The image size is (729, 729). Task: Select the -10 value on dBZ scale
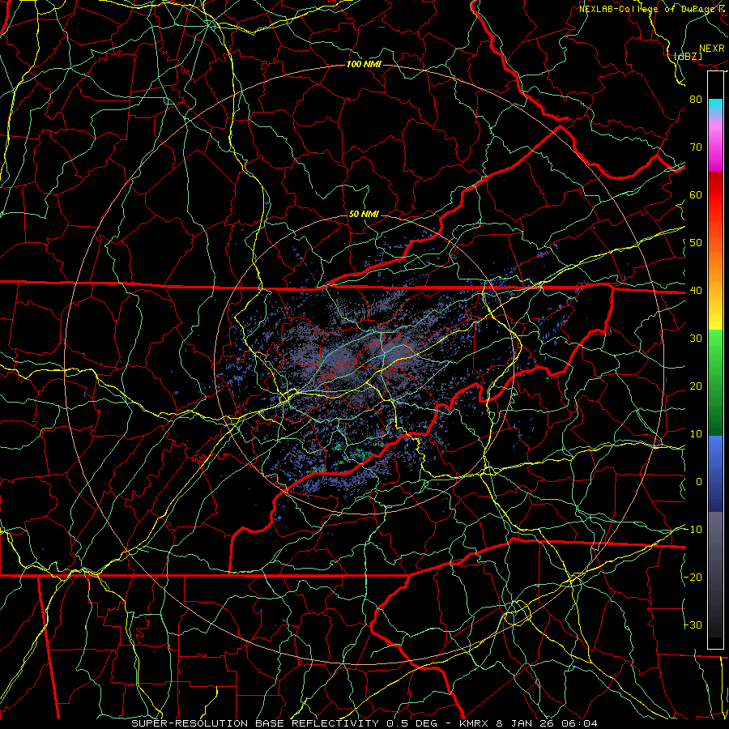[x=693, y=530]
